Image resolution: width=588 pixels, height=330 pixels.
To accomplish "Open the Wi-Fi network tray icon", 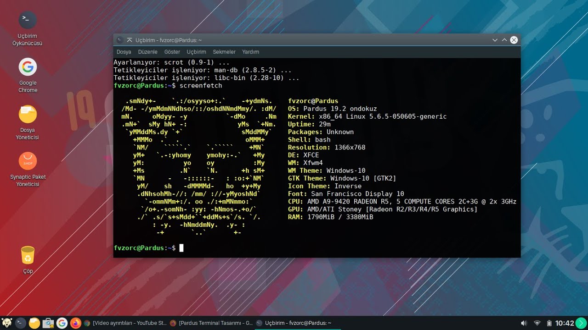I will [x=537, y=323].
